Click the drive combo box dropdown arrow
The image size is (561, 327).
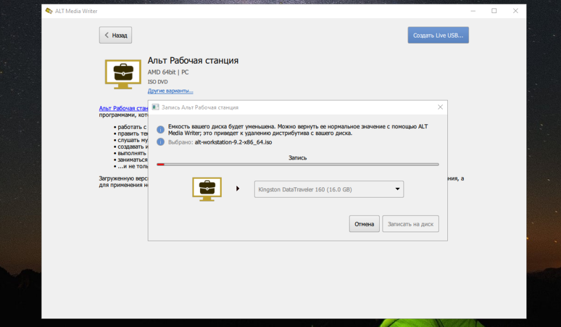397,189
